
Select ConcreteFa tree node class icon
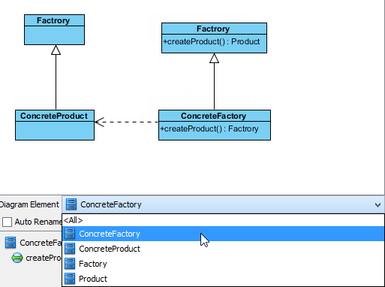click(x=11, y=243)
